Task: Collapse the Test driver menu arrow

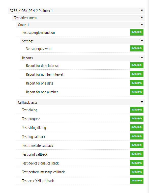Action: [x=142, y=18]
